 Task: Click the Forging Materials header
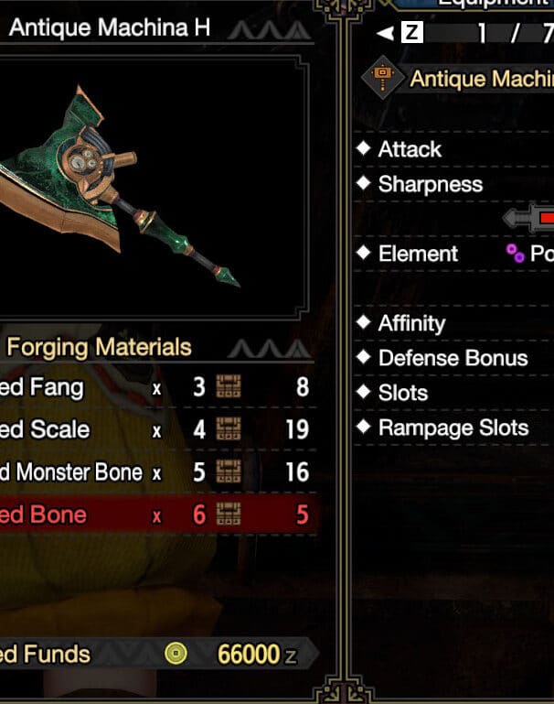click(x=99, y=347)
